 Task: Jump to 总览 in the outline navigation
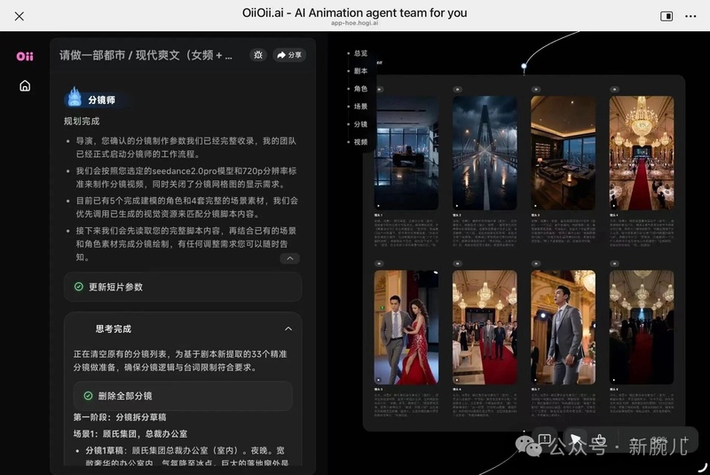(359, 53)
